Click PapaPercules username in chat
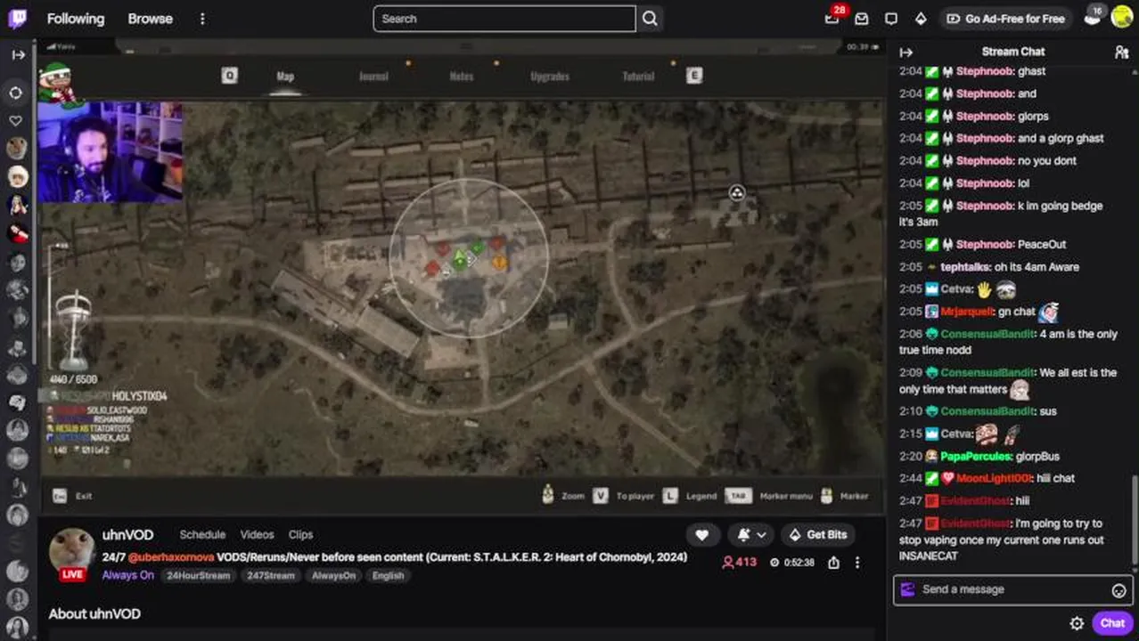This screenshot has height=641, width=1139. (976, 457)
